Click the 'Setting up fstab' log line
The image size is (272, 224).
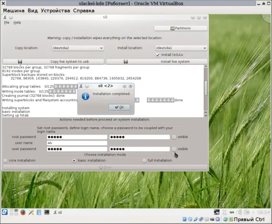(15, 115)
